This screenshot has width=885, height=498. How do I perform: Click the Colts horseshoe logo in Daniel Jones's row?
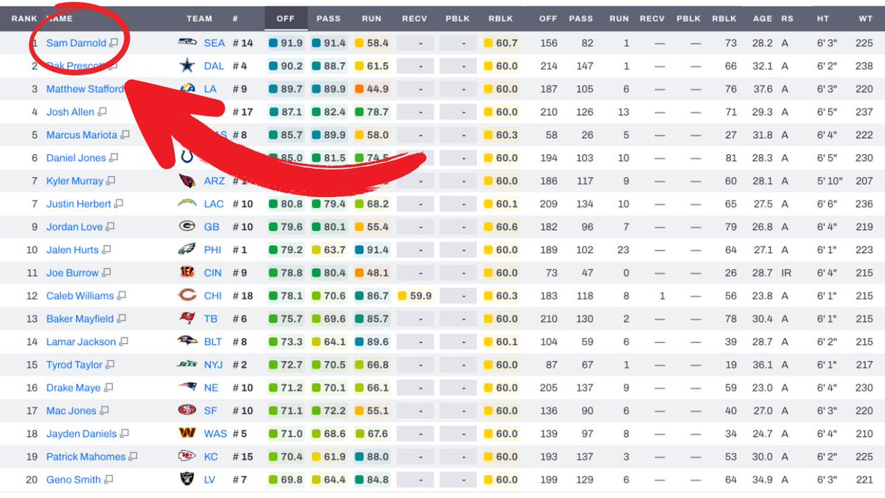pos(187,157)
